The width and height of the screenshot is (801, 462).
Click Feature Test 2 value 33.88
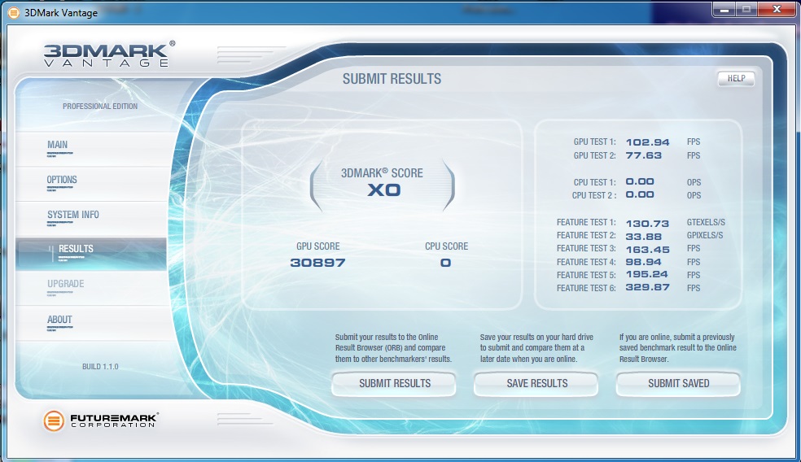point(643,237)
